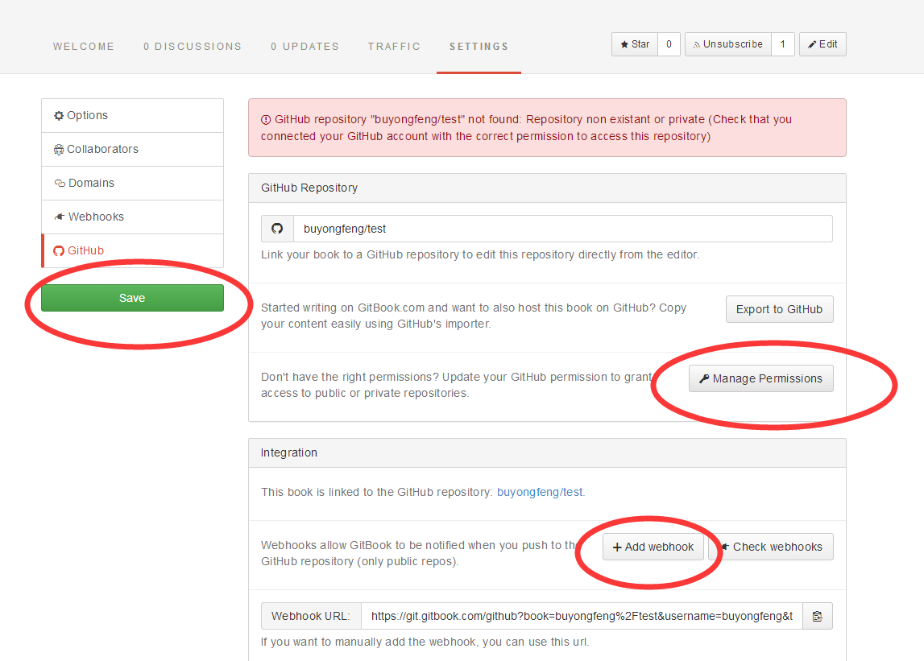Open the Discussions tab
This screenshot has height=661, width=924.
pos(193,47)
